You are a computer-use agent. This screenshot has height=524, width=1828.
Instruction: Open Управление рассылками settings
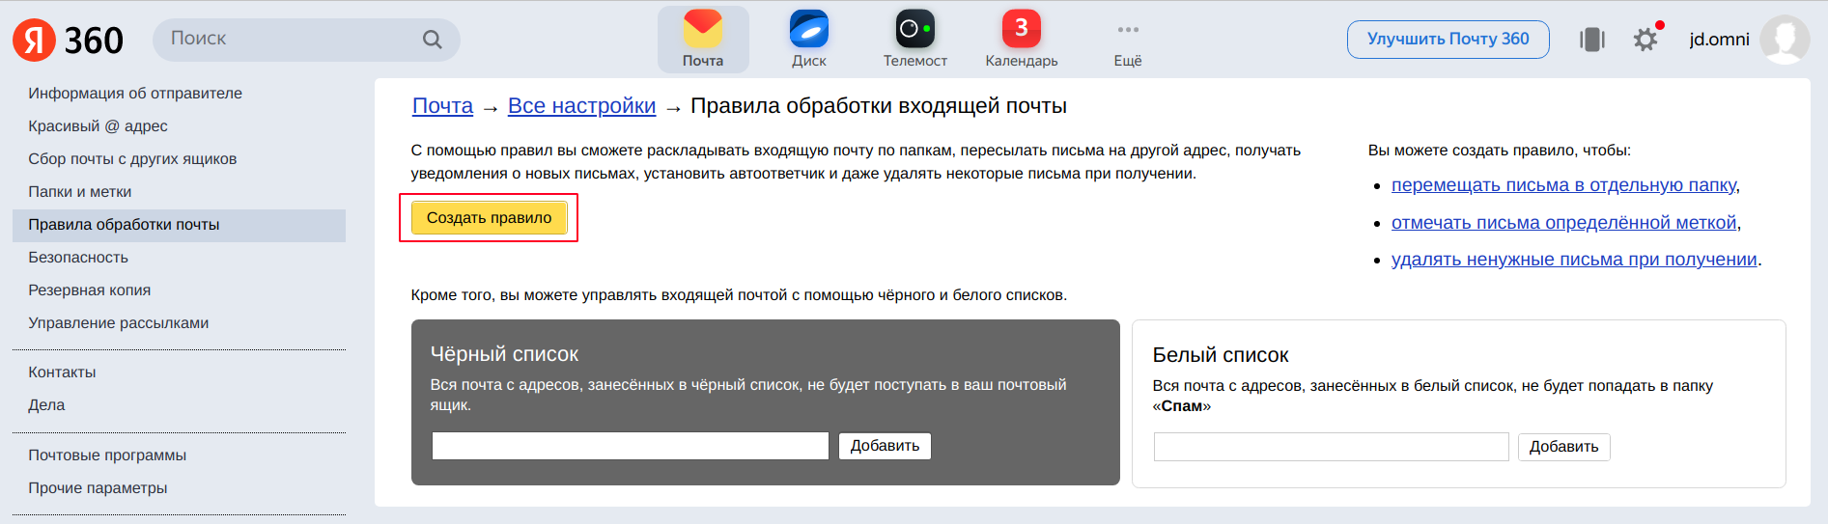[x=118, y=323]
